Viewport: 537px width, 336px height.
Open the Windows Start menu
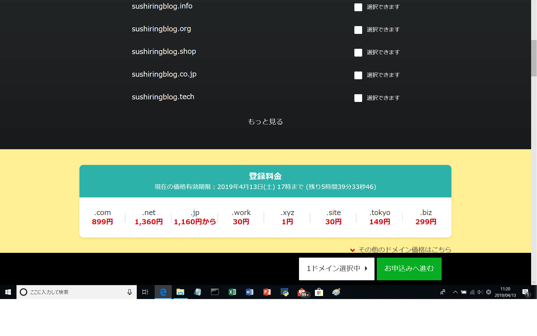8,292
